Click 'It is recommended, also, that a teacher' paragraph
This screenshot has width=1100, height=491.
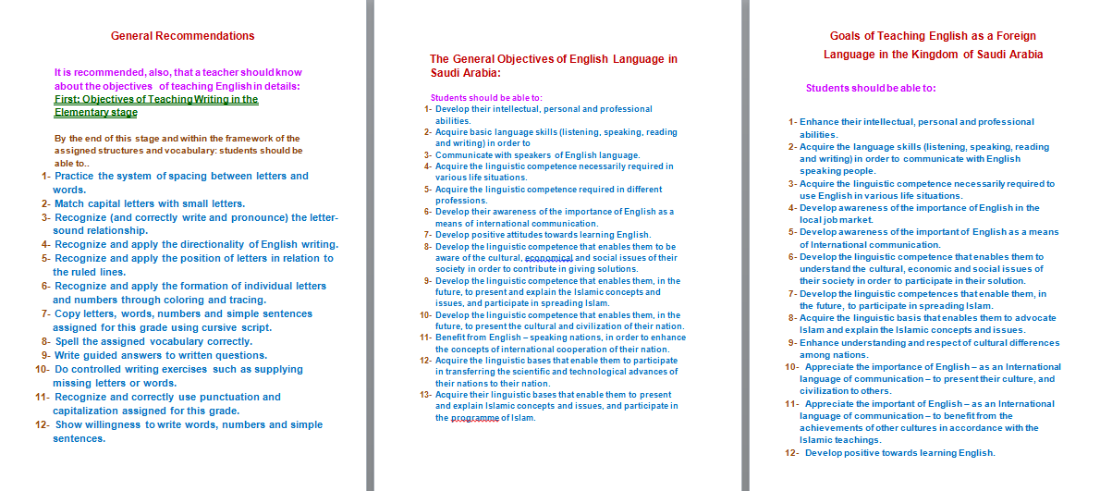pyautogui.click(x=178, y=79)
